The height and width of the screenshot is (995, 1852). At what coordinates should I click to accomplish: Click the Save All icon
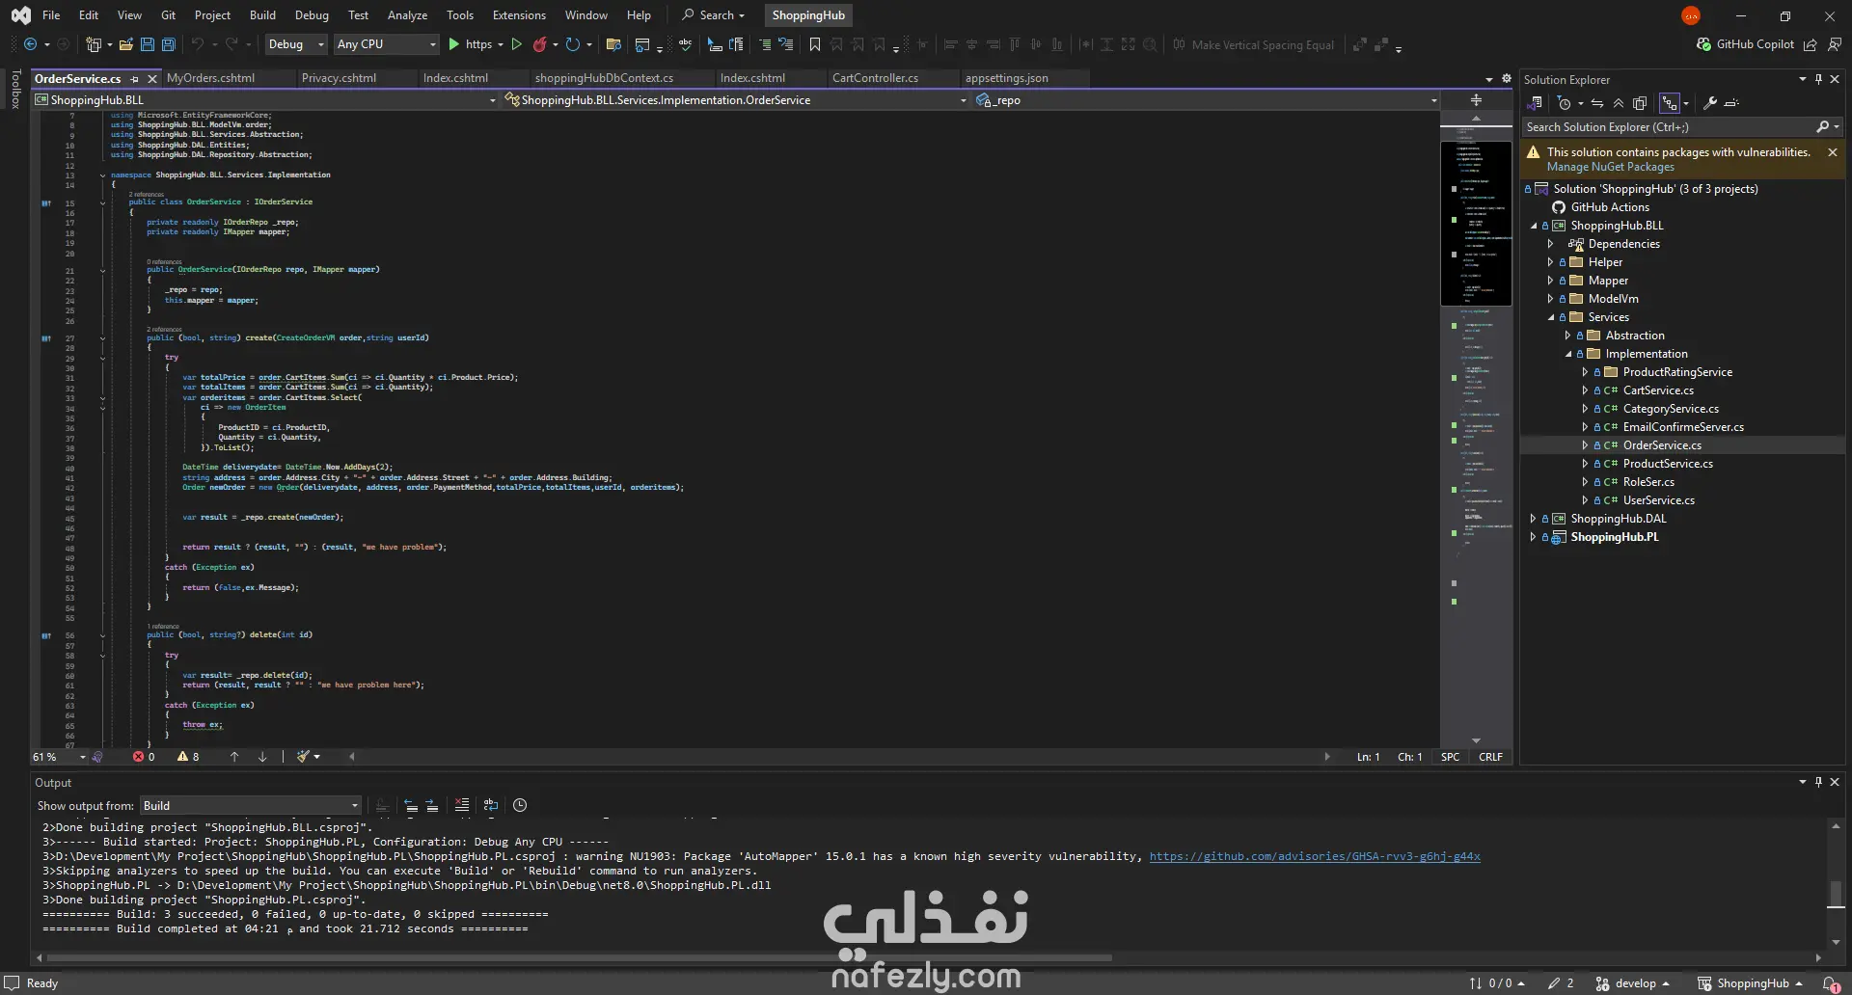tap(169, 44)
